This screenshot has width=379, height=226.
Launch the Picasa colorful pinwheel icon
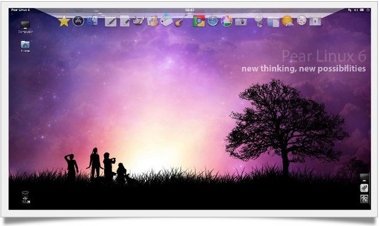coord(226,21)
